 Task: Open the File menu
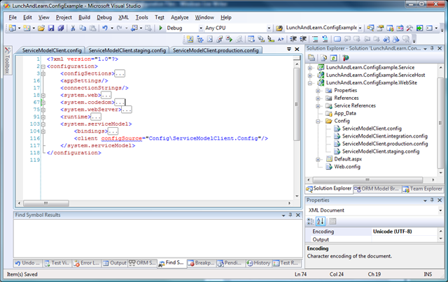click(x=13, y=17)
